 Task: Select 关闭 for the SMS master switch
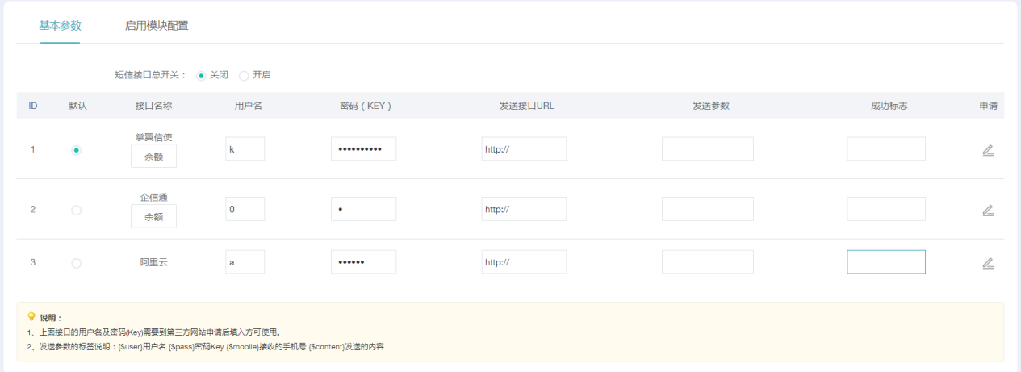202,75
